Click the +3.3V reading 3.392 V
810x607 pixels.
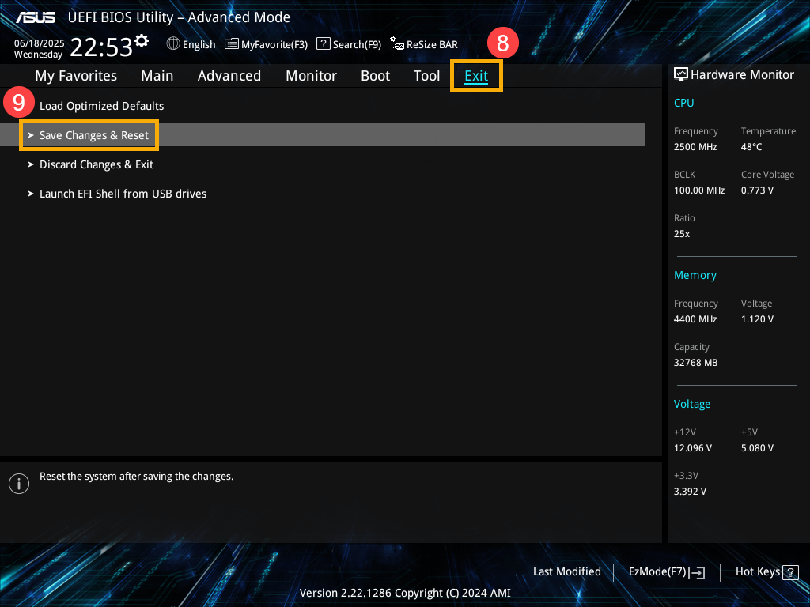tap(690, 492)
